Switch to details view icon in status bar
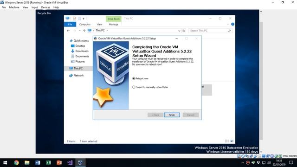 pos(227,141)
